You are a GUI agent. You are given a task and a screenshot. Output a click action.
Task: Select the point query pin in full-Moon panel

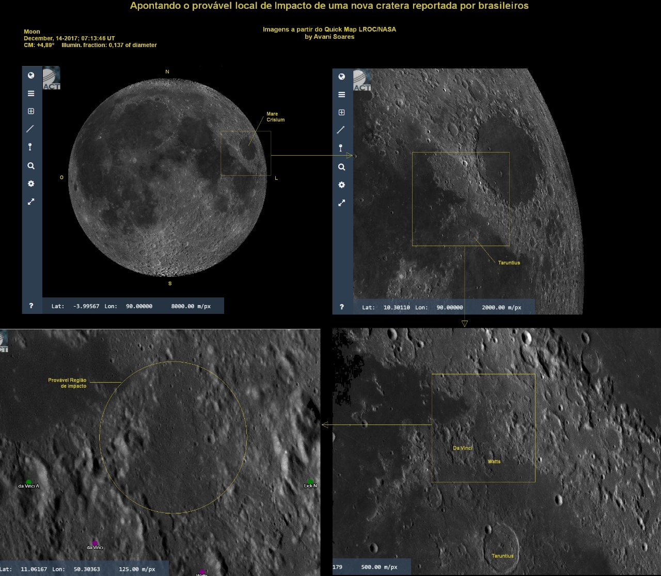[30, 147]
